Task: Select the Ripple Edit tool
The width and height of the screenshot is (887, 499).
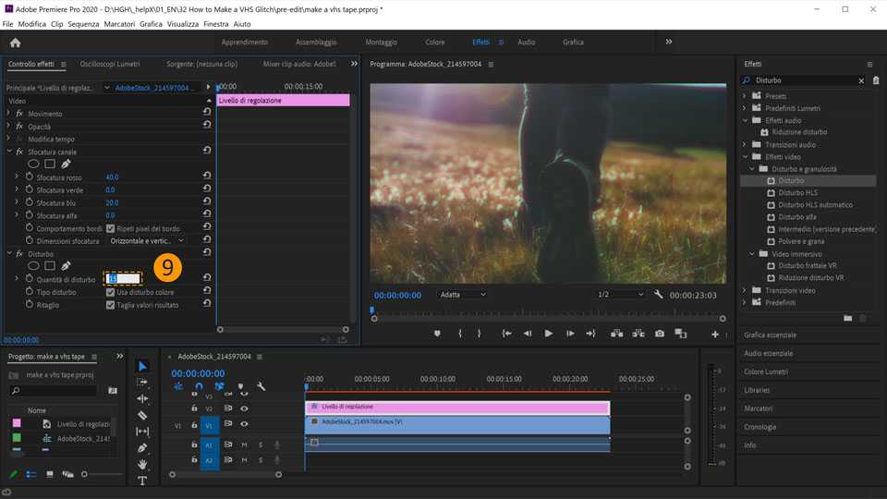Action: point(142,399)
